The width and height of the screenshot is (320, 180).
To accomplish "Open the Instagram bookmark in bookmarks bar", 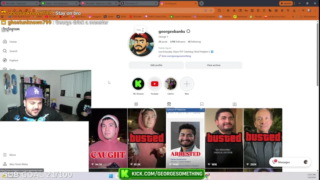I will tap(95, 17).
